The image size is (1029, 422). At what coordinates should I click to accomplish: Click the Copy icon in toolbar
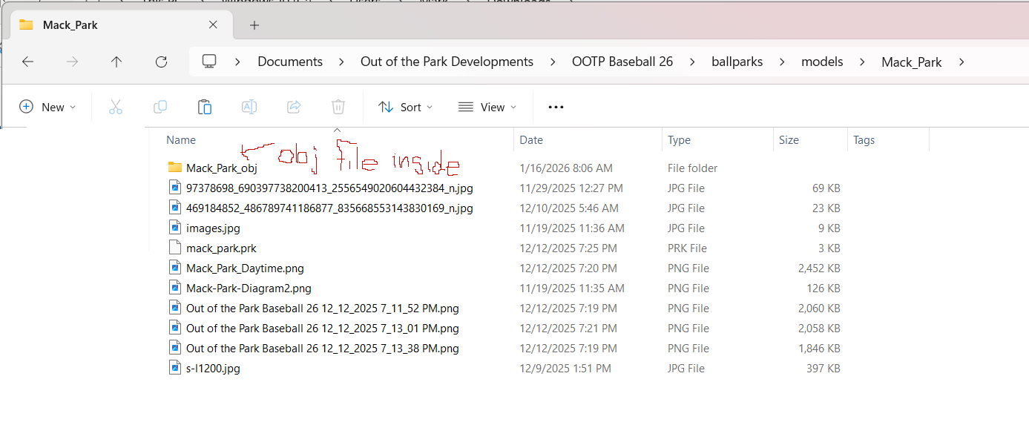point(160,107)
